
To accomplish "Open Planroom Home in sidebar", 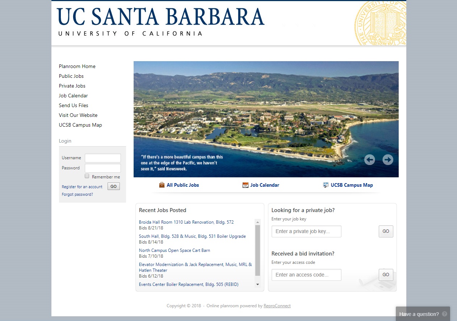I will pos(77,66).
